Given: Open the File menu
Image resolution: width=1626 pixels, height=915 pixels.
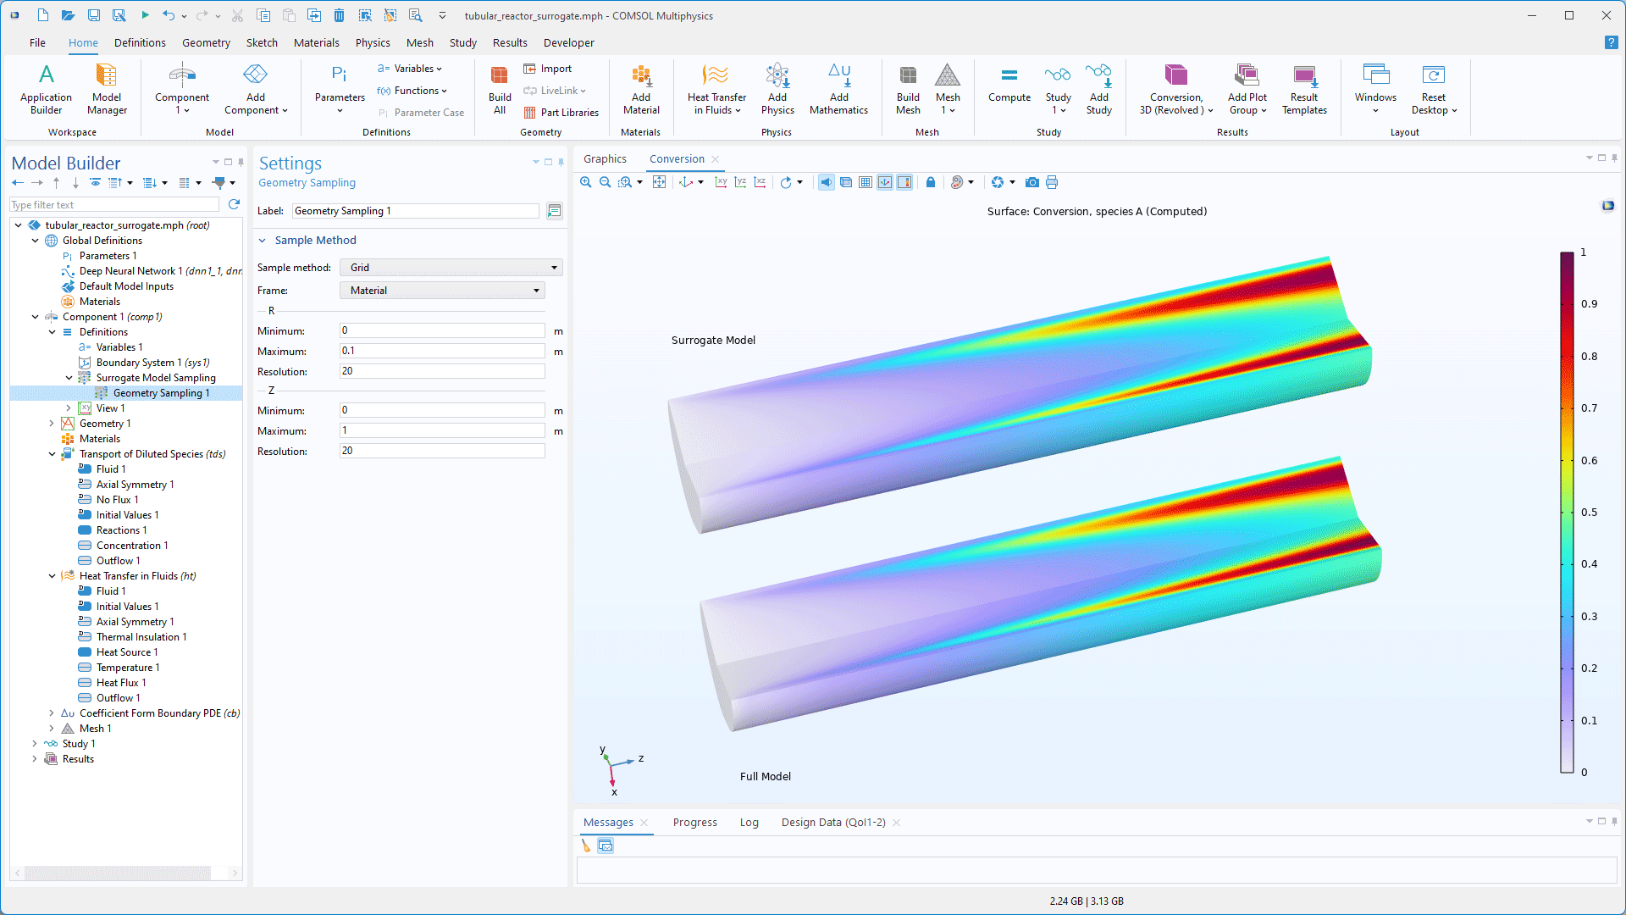Looking at the screenshot, I should 37,42.
